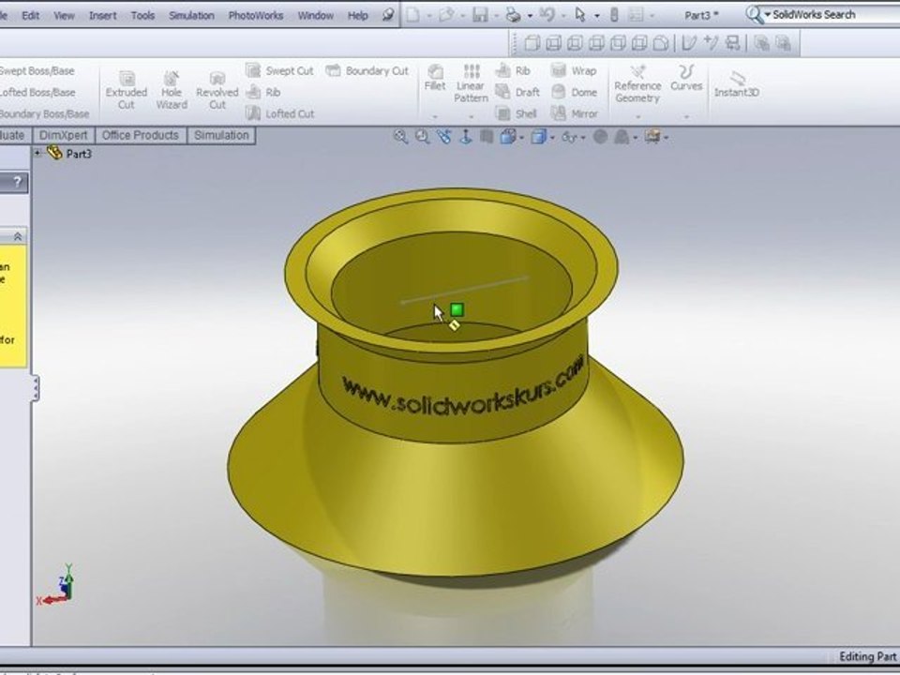
Task: Open View Orientation cube icon
Action: [507, 137]
